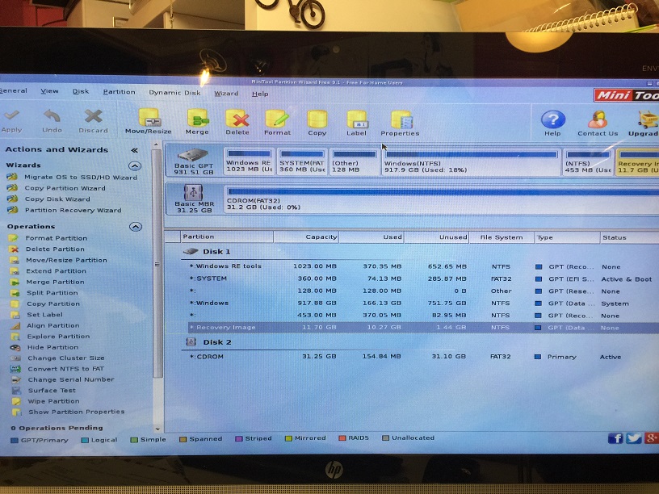
Task: Open the Wizard menu
Action: click(226, 92)
